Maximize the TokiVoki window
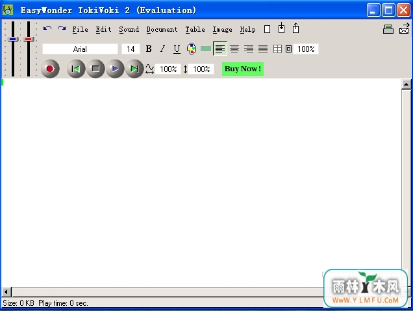 click(388, 10)
